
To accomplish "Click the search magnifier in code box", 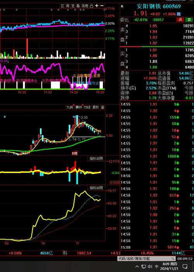I will (173, 259).
